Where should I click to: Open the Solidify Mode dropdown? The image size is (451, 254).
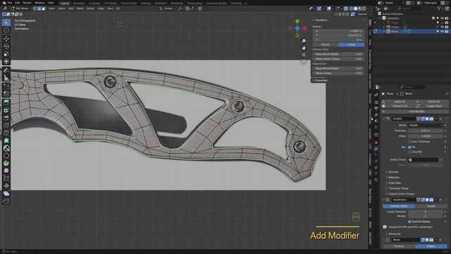point(426,126)
